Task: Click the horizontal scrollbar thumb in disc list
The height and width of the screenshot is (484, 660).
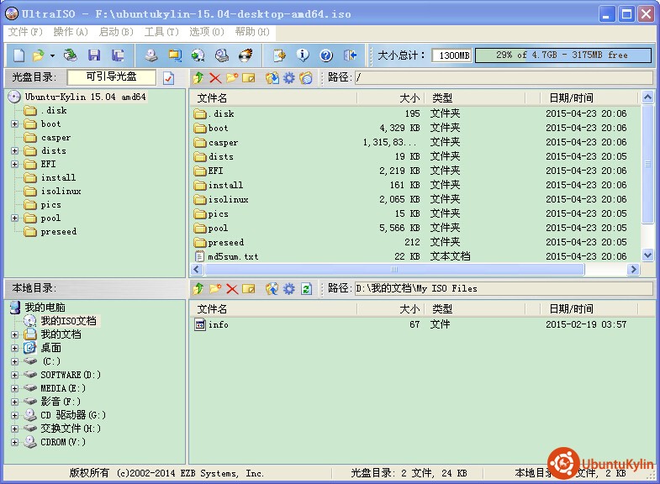Action: [x=393, y=270]
